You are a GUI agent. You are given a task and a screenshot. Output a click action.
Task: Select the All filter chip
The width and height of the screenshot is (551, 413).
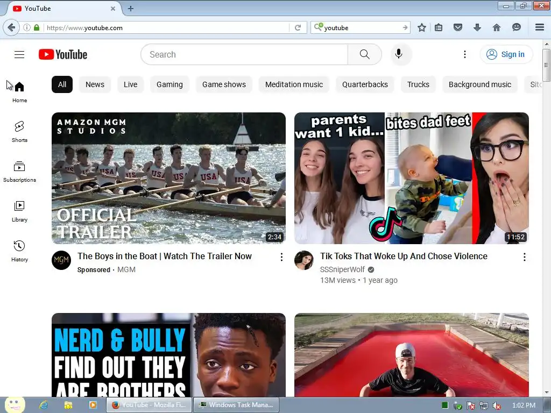point(62,84)
